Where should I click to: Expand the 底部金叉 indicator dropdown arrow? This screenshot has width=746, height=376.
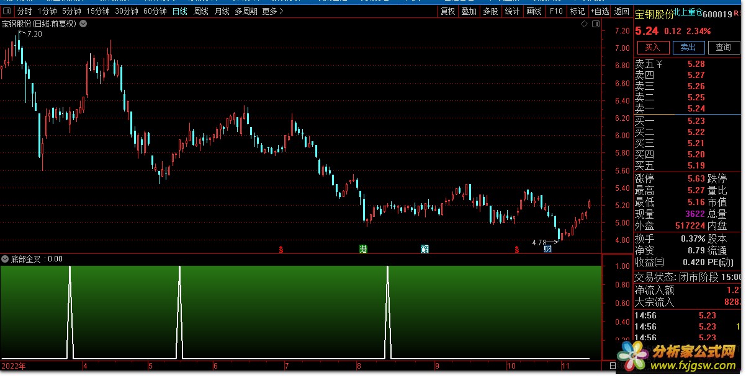[5, 259]
